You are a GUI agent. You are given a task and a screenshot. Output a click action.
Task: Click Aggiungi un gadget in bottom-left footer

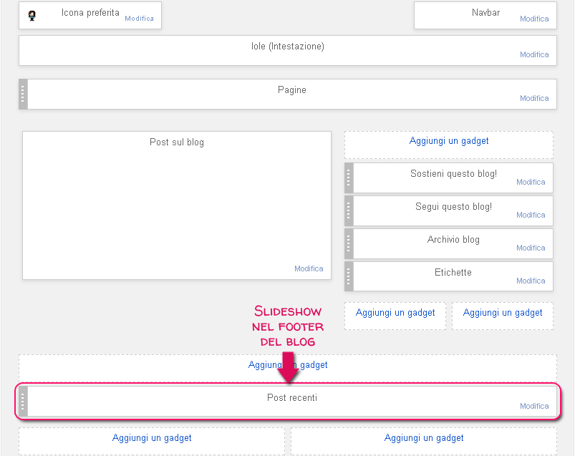click(152, 438)
